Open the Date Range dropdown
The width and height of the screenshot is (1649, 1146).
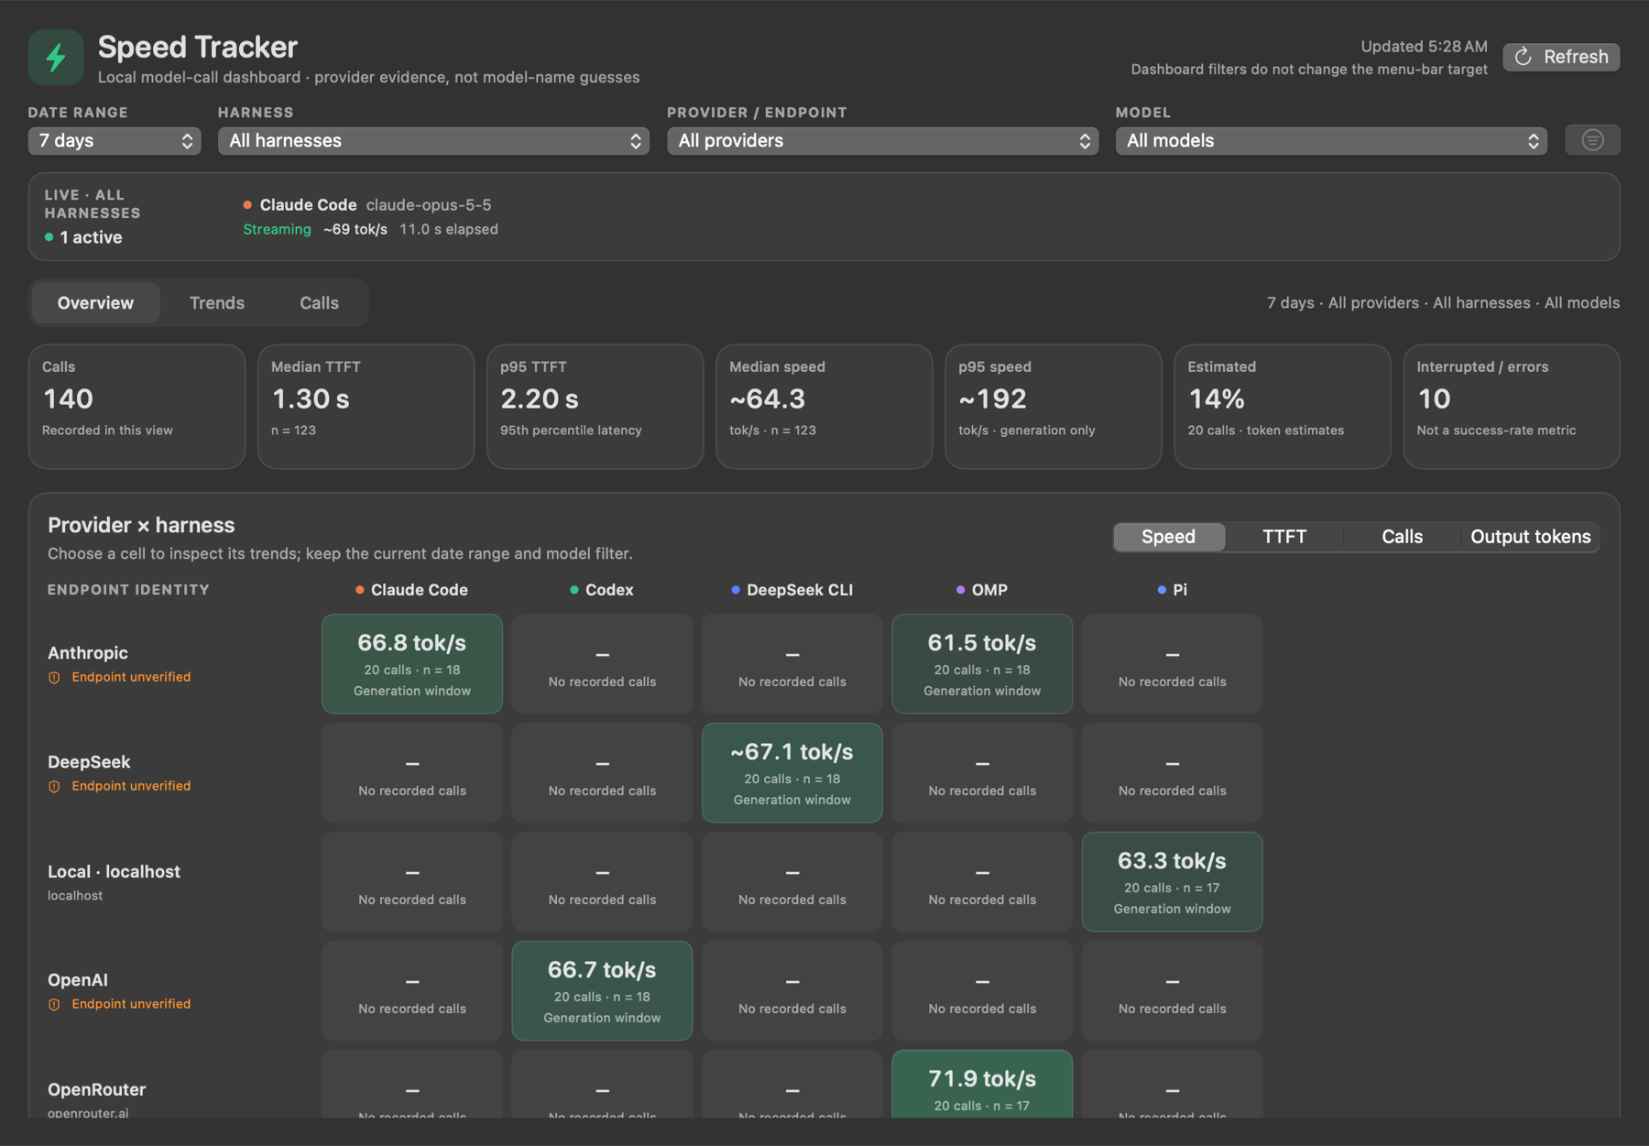click(115, 140)
